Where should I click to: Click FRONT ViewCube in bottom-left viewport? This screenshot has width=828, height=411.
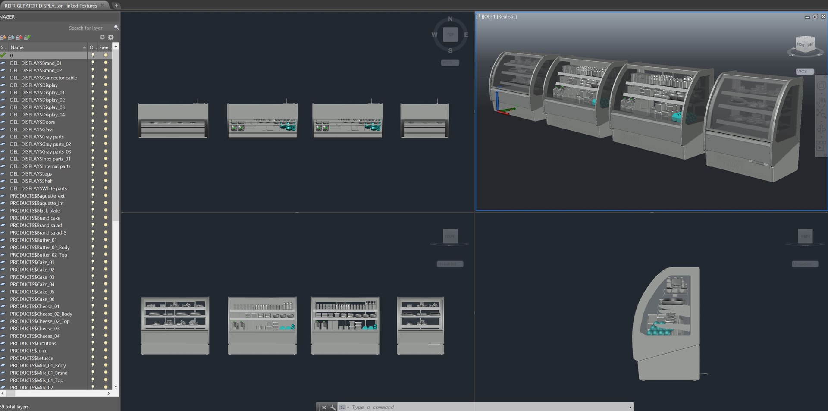coord(450,236)
